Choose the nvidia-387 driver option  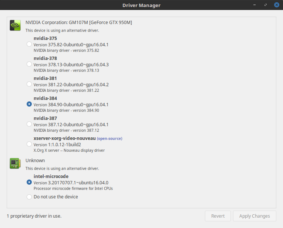pyautogui.click(x=29, y=124)
